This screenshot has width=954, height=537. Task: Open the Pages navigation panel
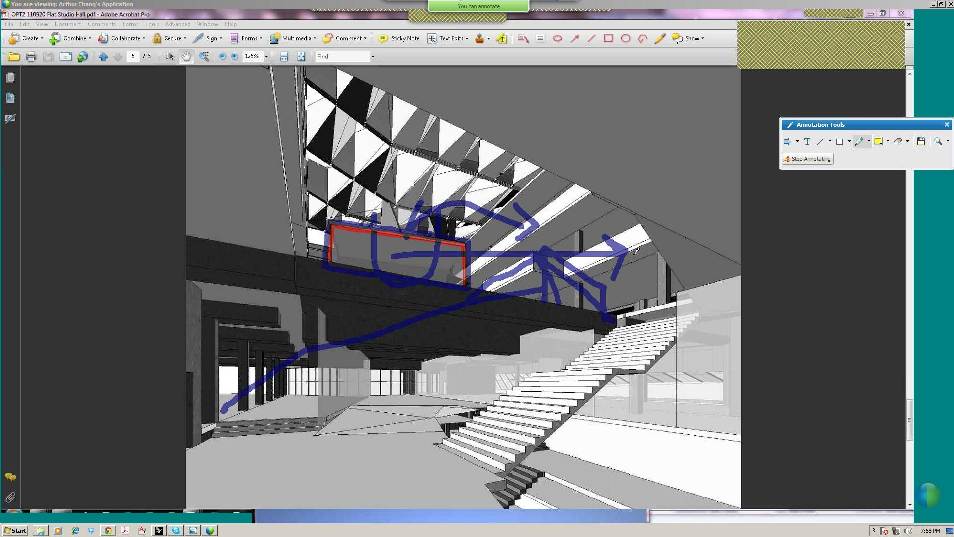pyautogui.click(x=10, y=78)
